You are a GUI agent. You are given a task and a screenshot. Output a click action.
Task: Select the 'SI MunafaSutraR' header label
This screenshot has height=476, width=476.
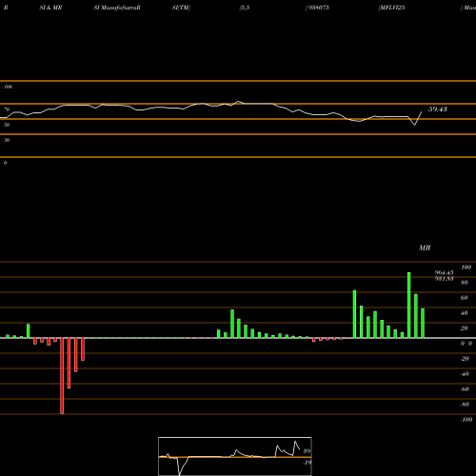(x=117, y=8)
